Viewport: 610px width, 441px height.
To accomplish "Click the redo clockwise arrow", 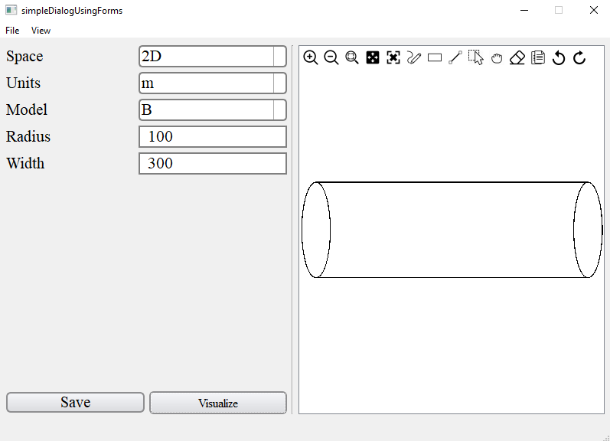I will coord(579,57).
